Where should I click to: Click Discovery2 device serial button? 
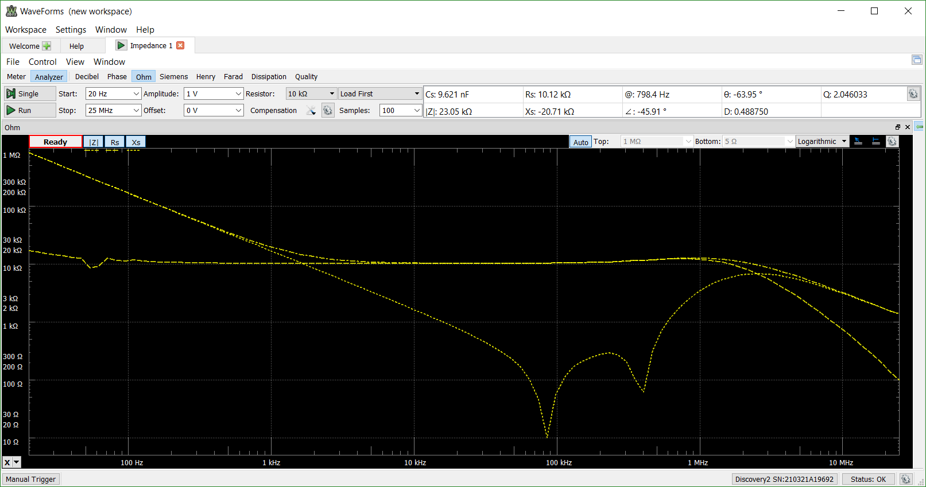coord(784,479)
